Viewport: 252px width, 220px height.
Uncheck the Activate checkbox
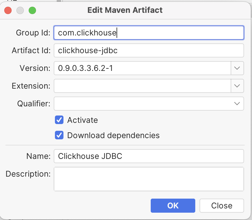point(59,120)
